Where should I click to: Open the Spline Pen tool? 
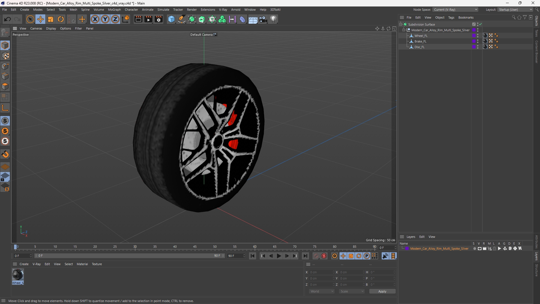(182, 19)
